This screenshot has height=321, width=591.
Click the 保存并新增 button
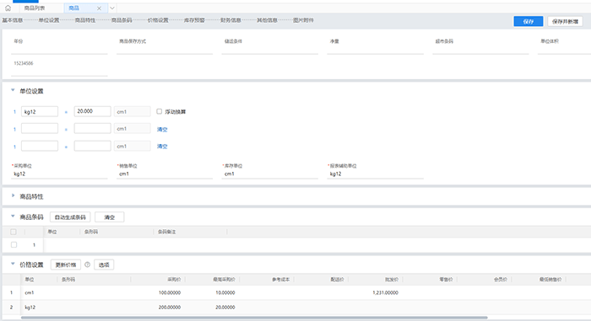tap(565, 21)
